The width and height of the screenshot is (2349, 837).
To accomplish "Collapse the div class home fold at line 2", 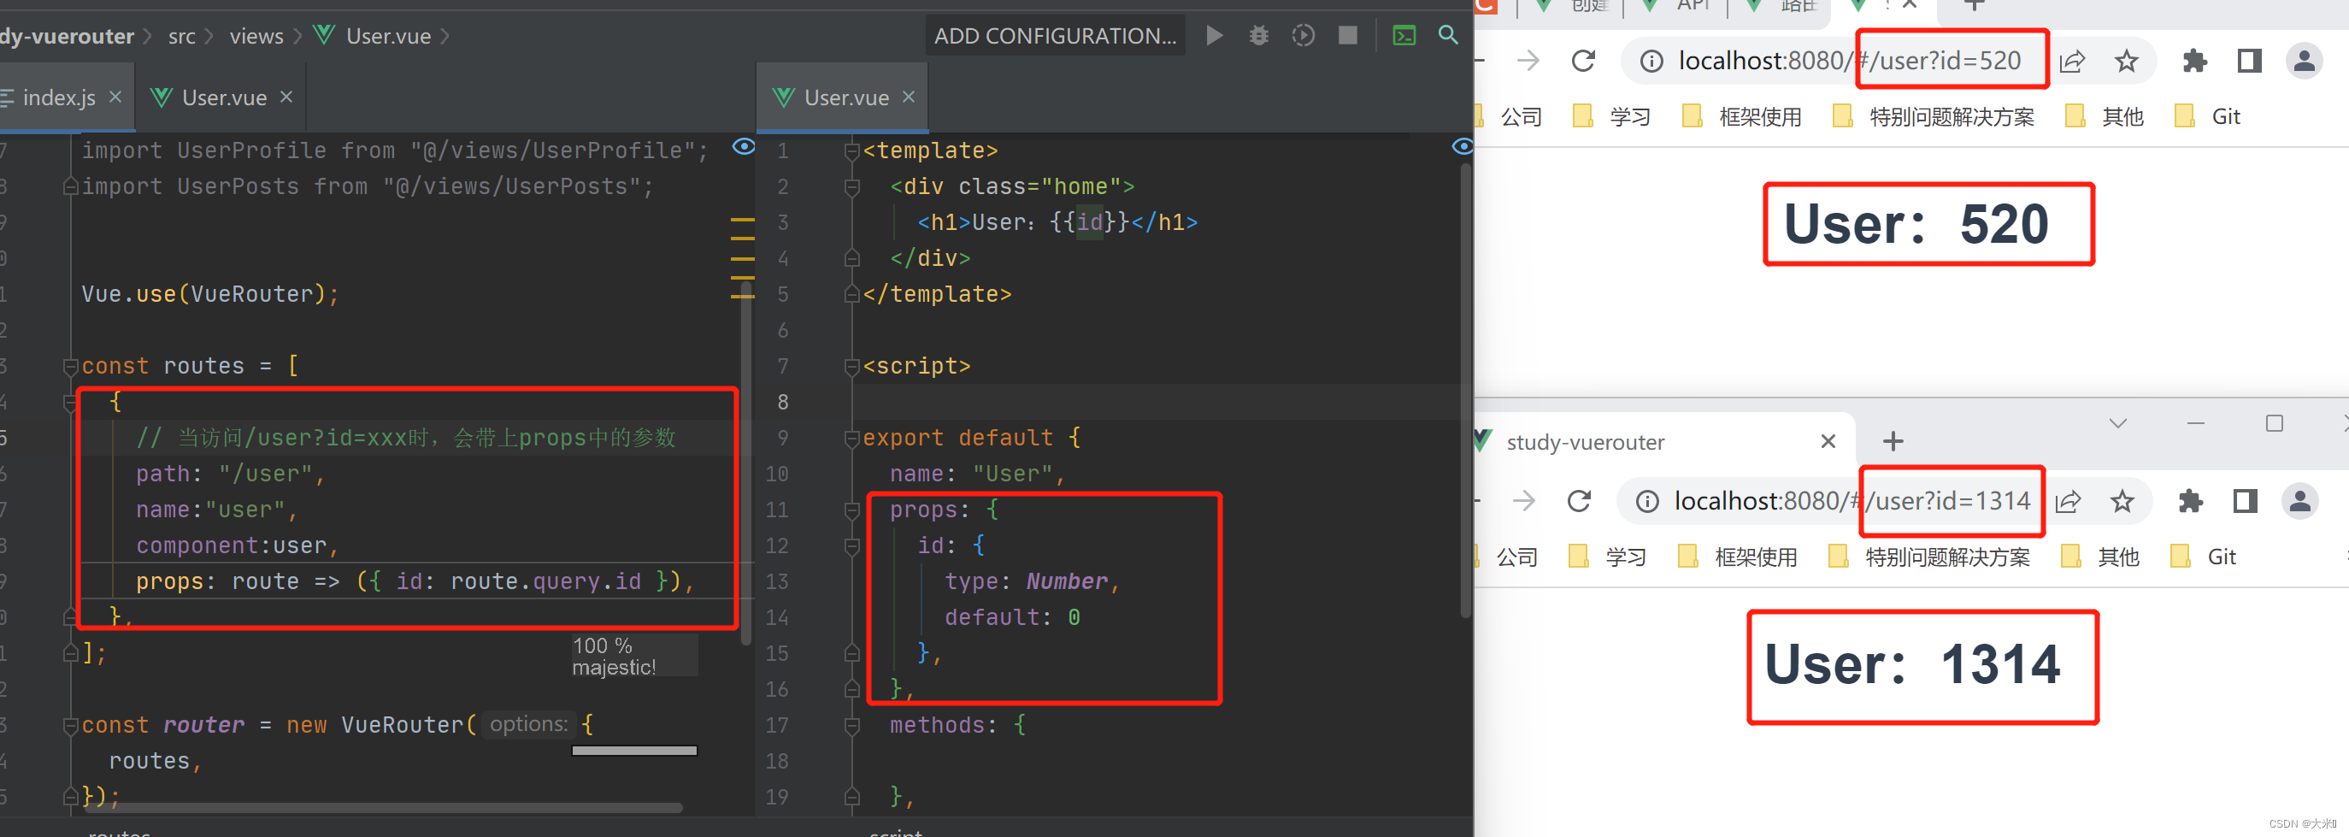I will (x=851, y=187).
